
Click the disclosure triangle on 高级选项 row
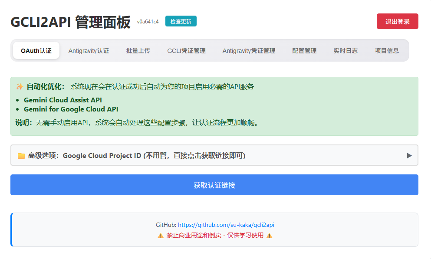[409, 156]
